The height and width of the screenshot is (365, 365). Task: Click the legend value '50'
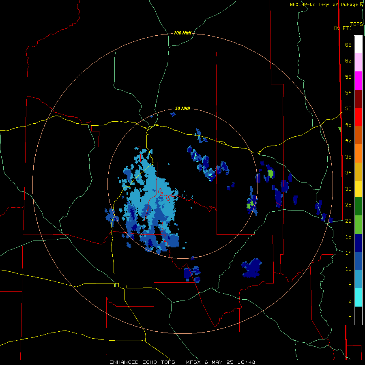(x=348, y=109)
